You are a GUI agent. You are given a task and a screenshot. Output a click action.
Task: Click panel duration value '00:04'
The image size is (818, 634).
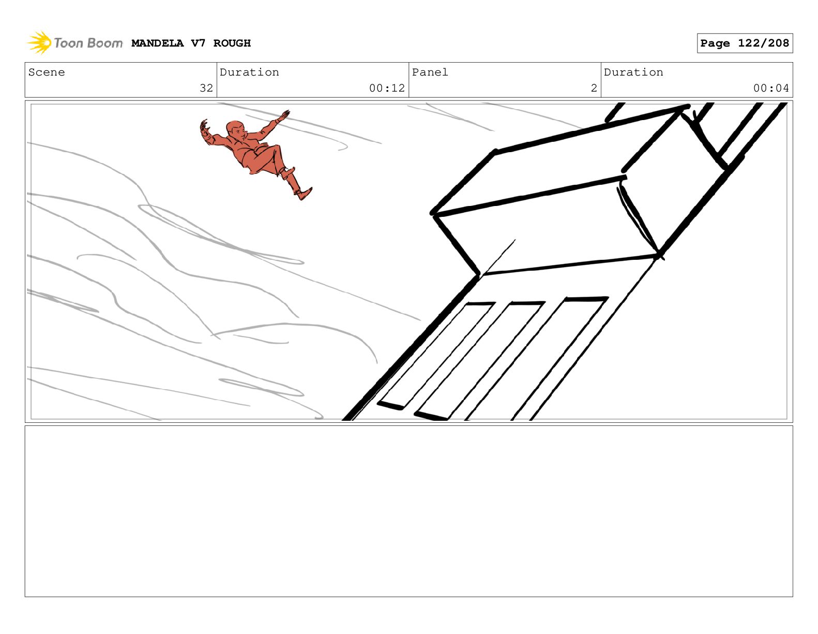pos(771,88)
